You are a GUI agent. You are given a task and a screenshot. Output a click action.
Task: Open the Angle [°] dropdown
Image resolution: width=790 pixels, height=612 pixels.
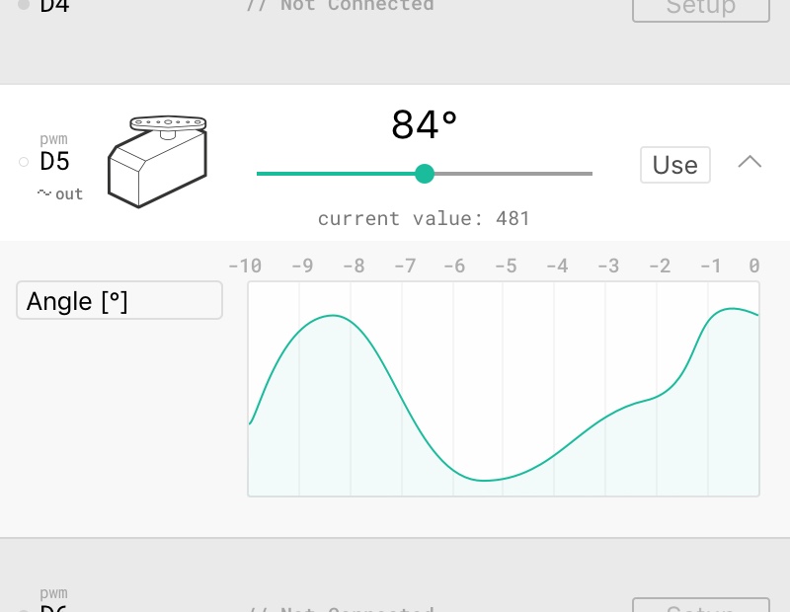click(x=119, y=301)
